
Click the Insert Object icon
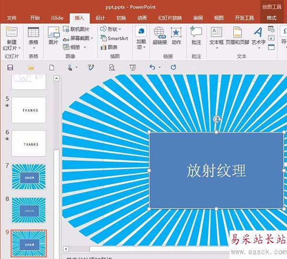[271, 47]
